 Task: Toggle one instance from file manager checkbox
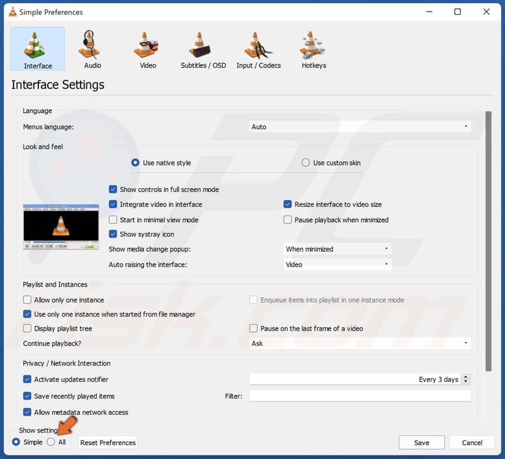27,314
